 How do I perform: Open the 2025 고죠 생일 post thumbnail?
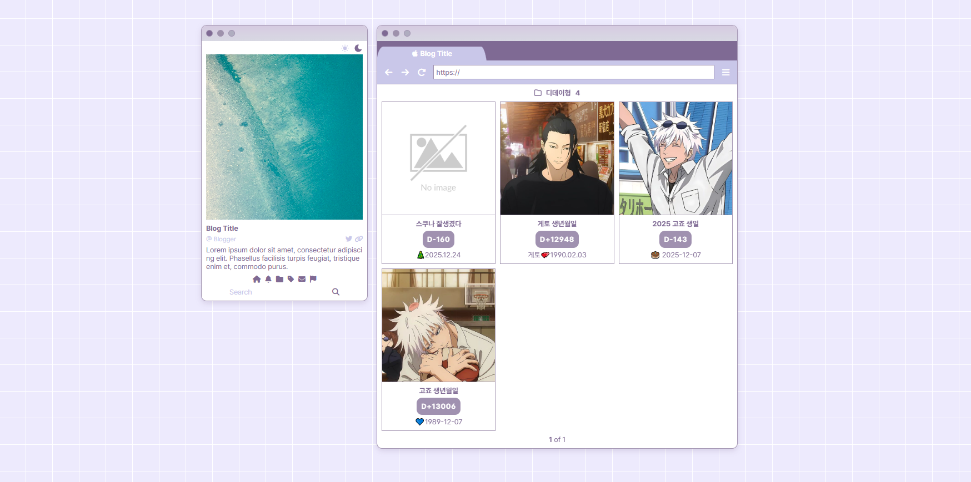pyautogui.click(x=675, y=158)
